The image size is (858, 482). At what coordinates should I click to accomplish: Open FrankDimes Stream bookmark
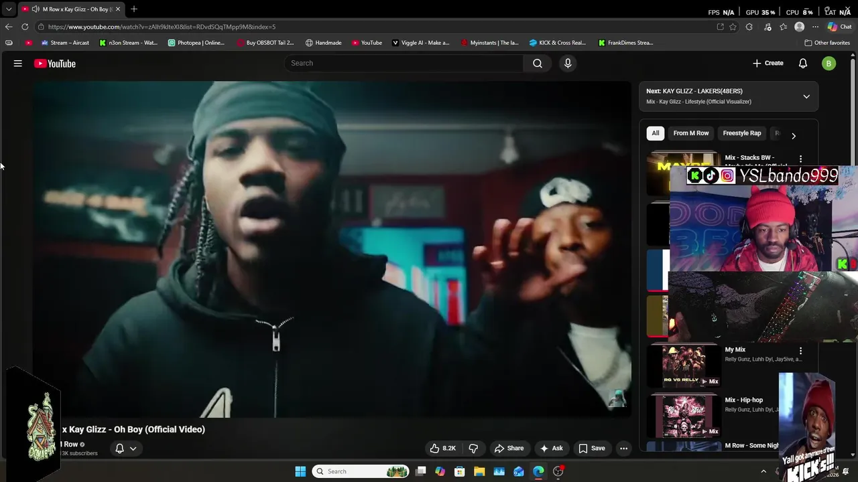[626, 43]
